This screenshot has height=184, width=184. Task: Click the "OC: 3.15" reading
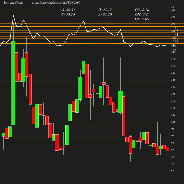[142, 10]
